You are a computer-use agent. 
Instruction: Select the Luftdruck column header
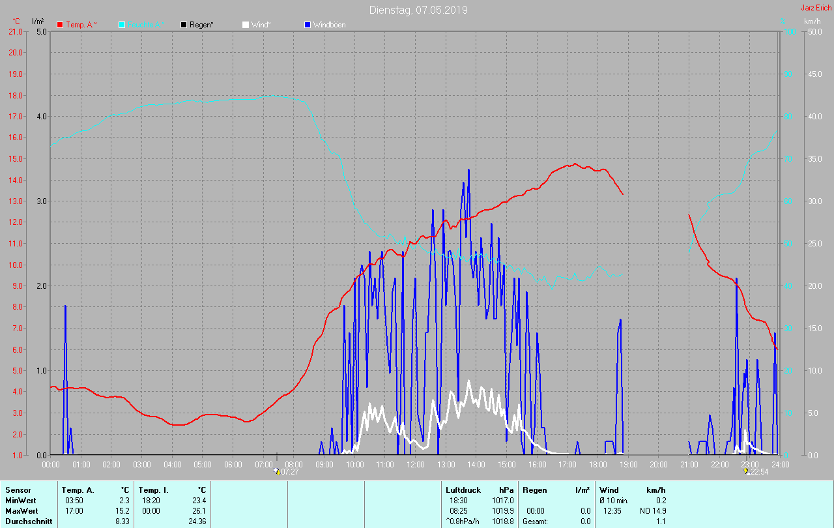[463, 490]
